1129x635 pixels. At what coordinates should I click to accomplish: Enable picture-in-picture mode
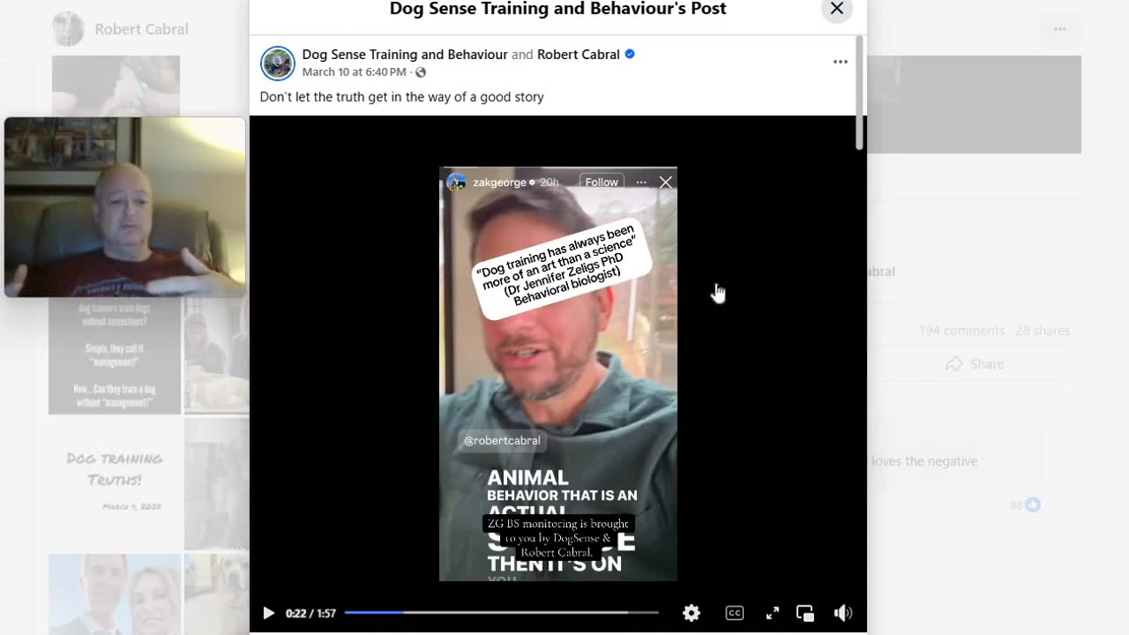tap(805, 613)
